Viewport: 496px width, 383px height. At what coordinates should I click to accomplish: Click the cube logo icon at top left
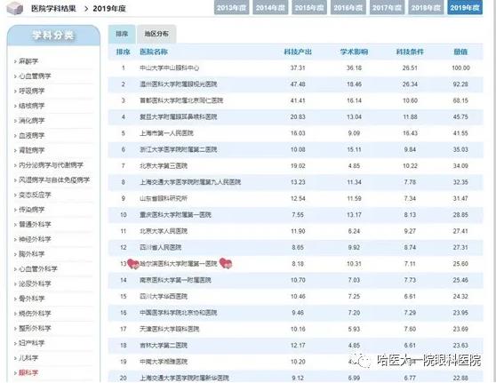(14, 8)
